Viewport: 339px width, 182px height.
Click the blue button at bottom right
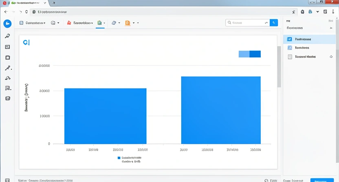click(324, 180)
